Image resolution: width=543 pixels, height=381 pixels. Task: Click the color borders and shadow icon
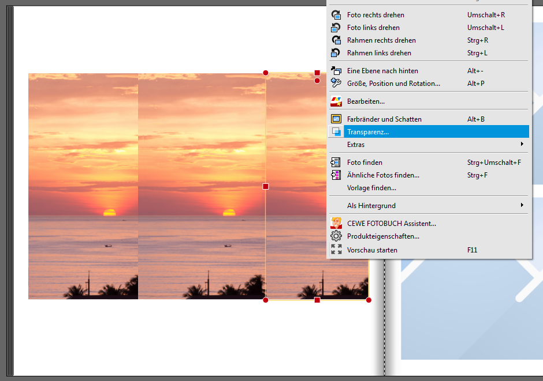pyautogui.click(x=336, y=119)
